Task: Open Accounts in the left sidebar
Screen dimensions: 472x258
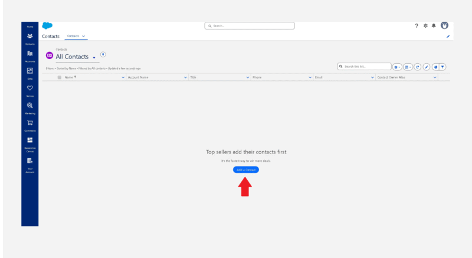Action: pyautogui.click(x=29, y=54)
